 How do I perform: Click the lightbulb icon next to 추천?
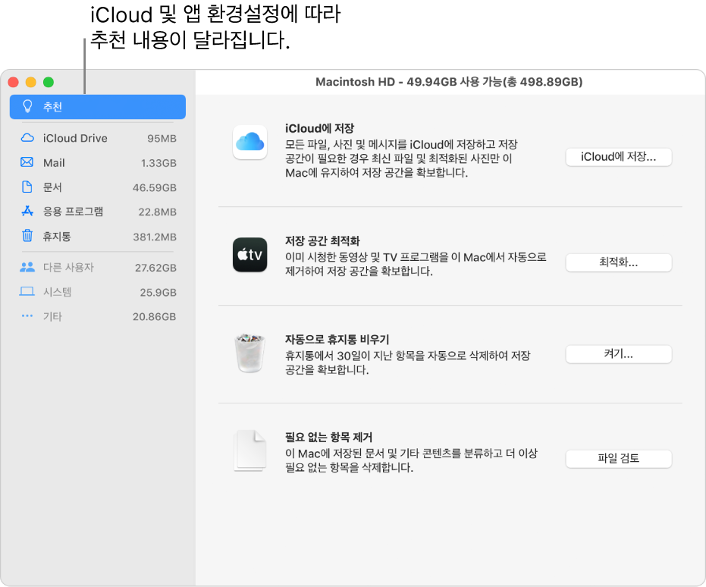tap(27, 107)
